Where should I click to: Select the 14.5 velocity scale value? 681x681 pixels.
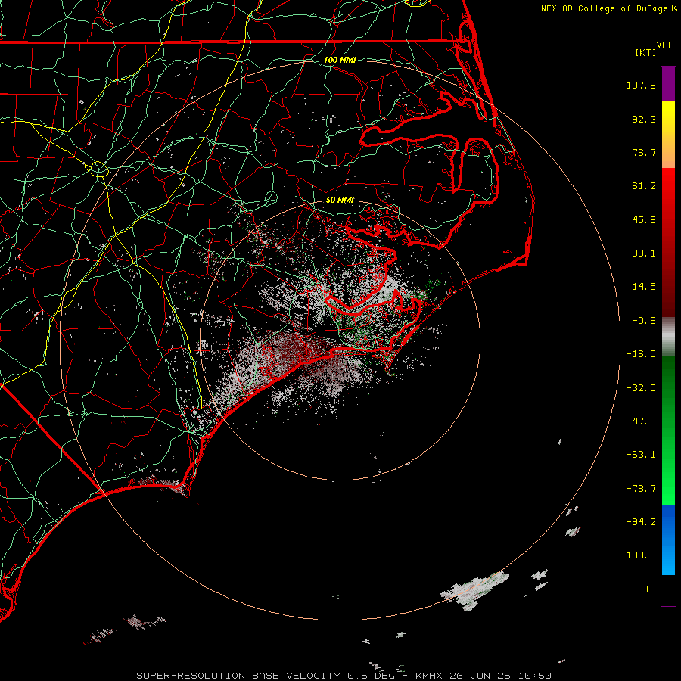tap(644, 287)
